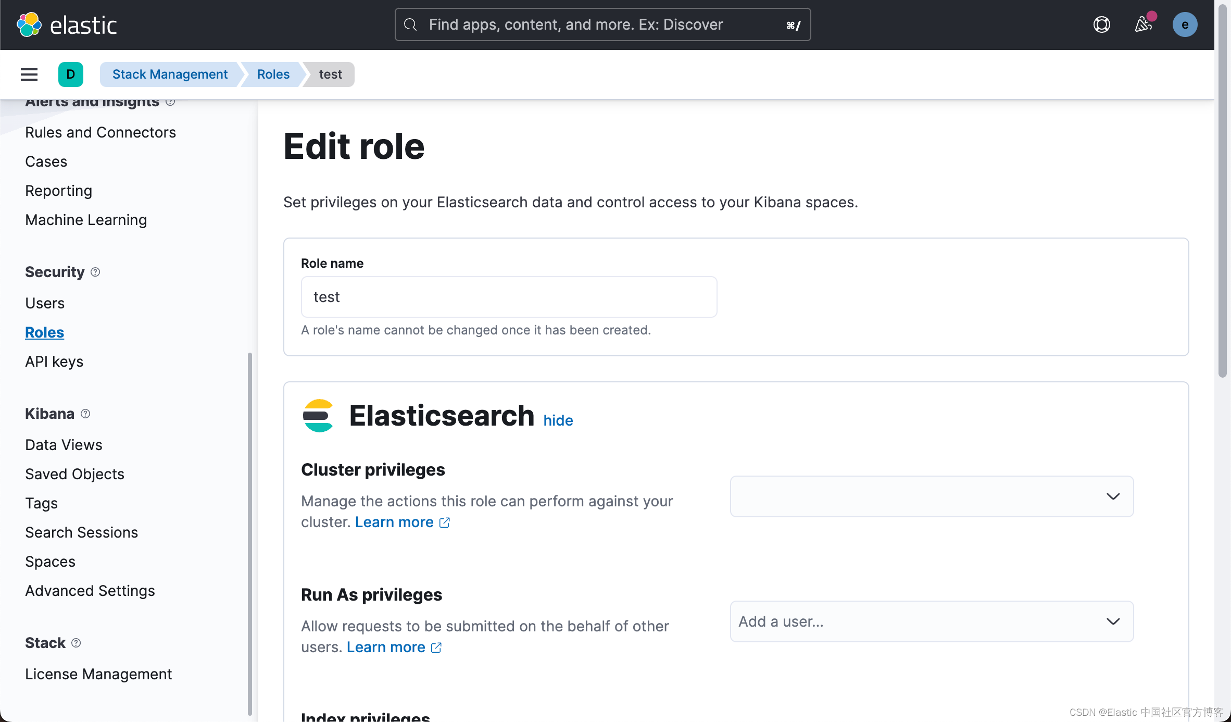Open the Cluster privileges dropdown
The height and width of the screenshot is (722, 1231).
[932, 496]
